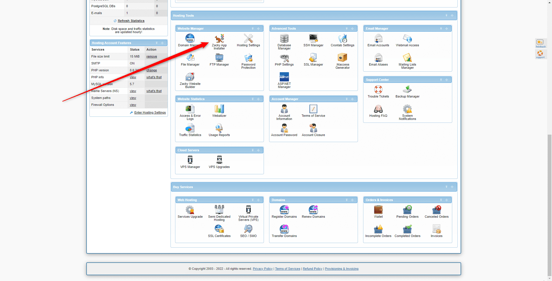Open the VPS Manager
The width and height of the screenshot is (552, 281).
190,160
